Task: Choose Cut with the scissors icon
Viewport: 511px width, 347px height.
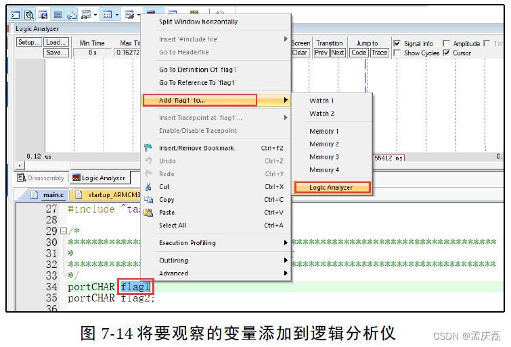Action: pyautogui.click(x=216, y=187)
